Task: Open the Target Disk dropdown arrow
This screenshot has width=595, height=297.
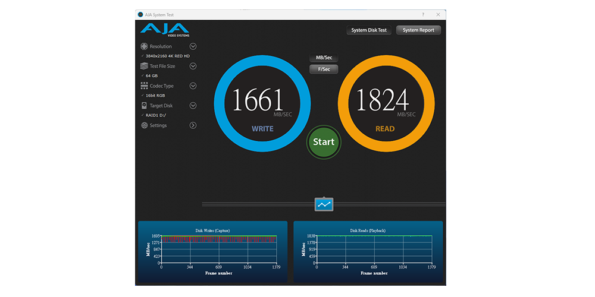Action: click(193, 106)
